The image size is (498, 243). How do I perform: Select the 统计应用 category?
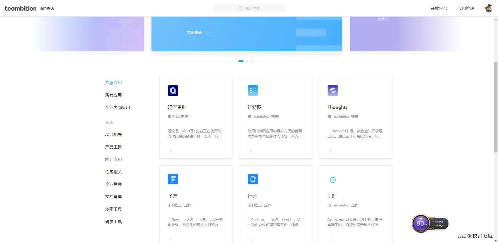pyautogui.click(x=113, y=159)
